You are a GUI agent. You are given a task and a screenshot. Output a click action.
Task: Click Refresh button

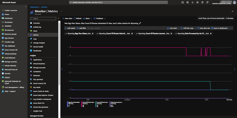pyautogui.click(x=78, y=18)
